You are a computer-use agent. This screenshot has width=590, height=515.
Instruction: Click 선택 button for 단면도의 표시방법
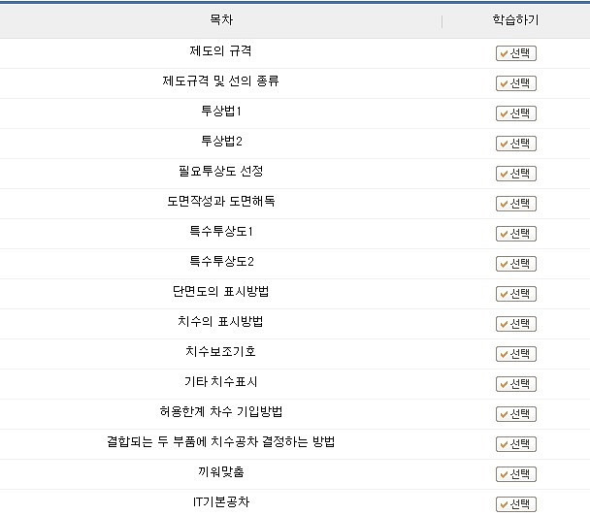(x=516, y=294)
